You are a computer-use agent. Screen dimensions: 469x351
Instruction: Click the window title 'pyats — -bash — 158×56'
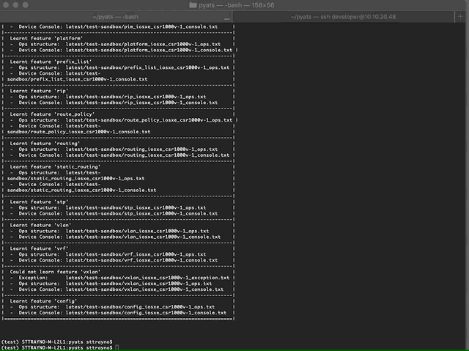click(x=236, y=5)
